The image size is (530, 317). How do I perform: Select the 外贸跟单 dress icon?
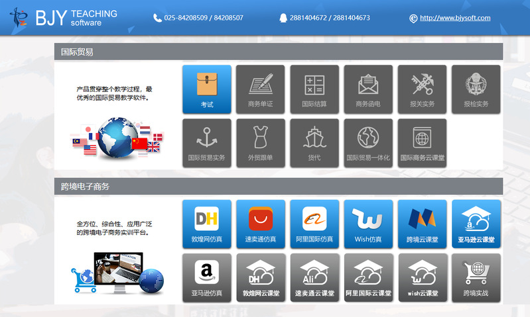click(x=260, y=142)
